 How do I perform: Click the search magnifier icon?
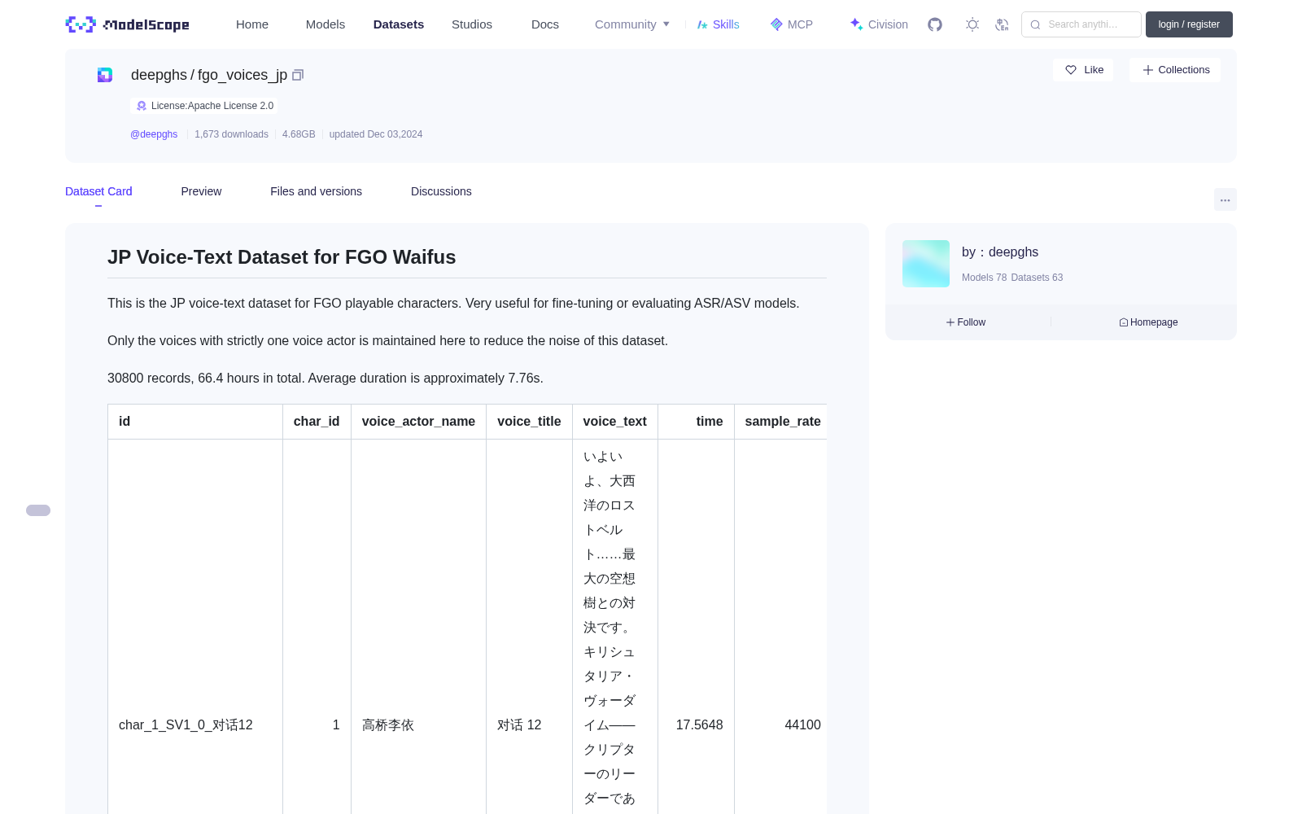click(1035, 24)
